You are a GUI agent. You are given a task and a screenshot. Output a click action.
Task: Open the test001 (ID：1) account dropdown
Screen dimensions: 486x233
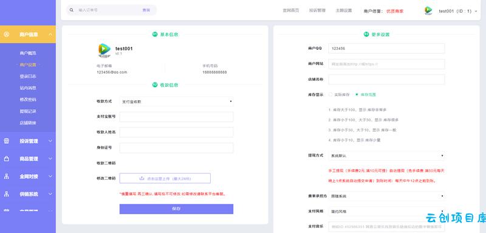pos(457,11)
